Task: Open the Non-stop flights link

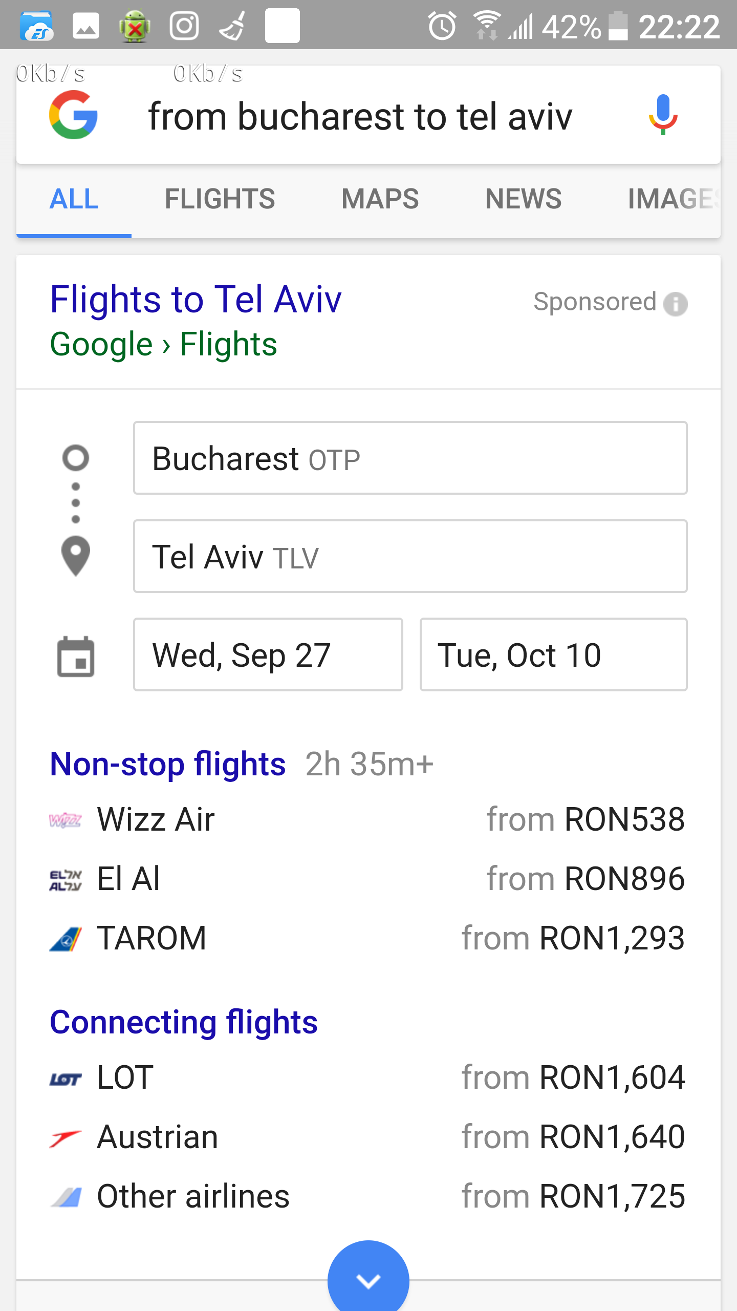Action: tap(168, 764)
